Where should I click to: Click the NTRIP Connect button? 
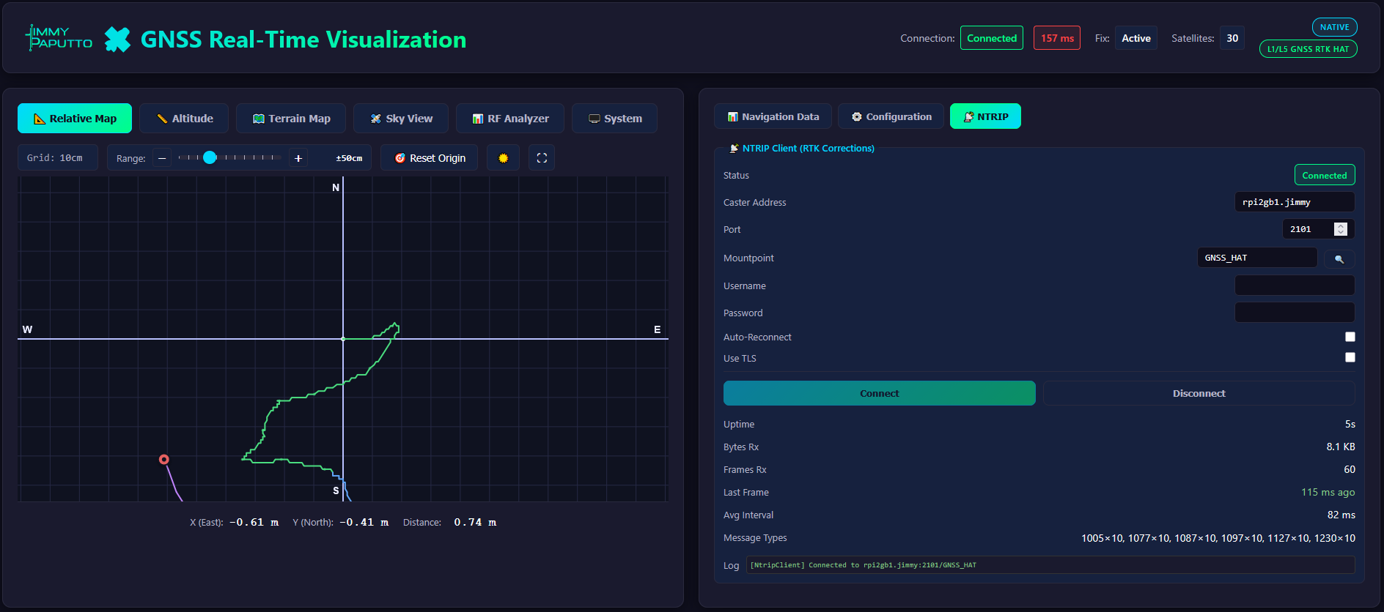880,393
